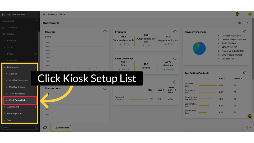This screenshot has height=143, width=254.
Task: Switch to the Dashboard tab
Action: point(62,128)
